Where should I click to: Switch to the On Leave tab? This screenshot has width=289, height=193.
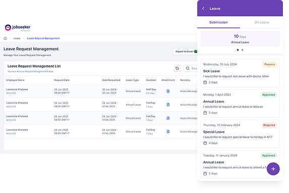tap(262, 23)
